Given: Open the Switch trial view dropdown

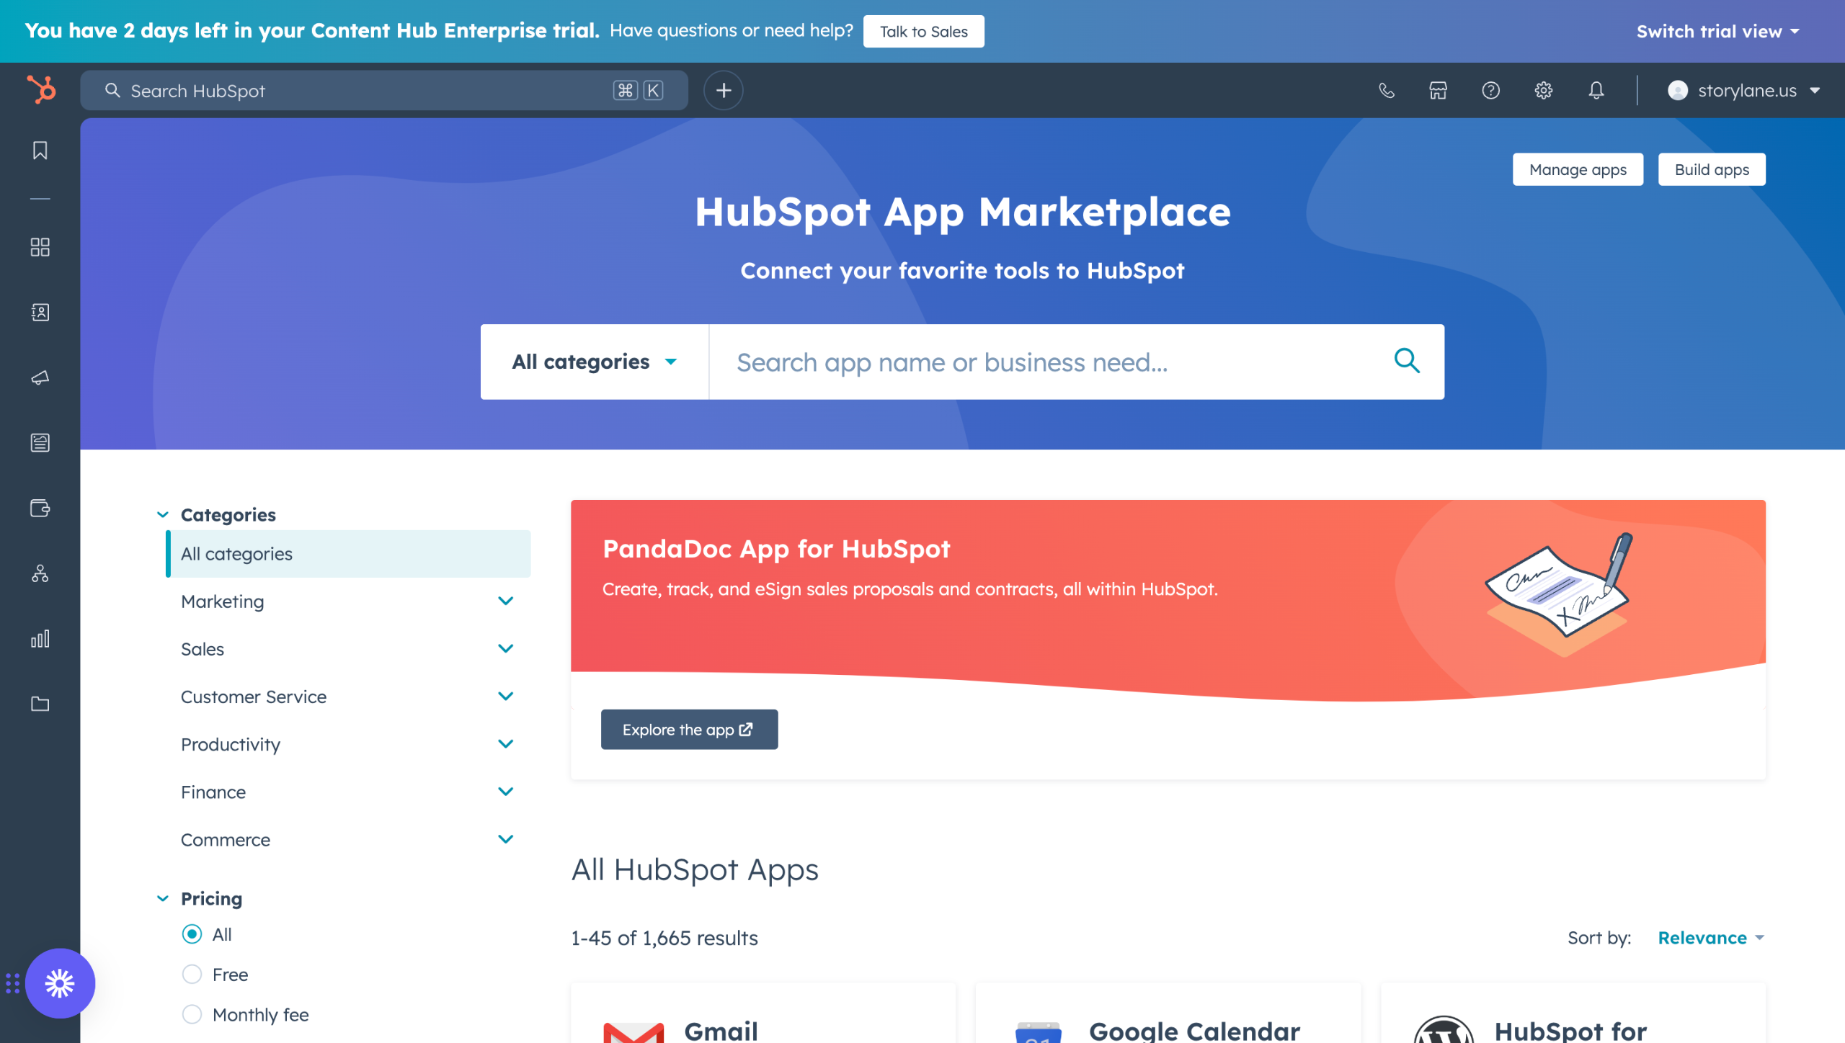Looking at the screenshot, I should click(1718, 31).
